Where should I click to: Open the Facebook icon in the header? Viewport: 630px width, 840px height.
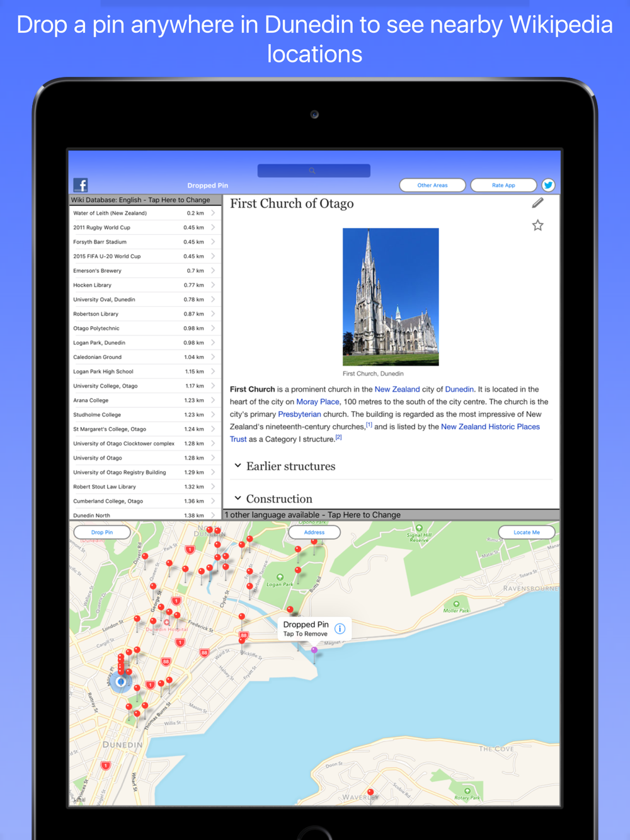pyautogui.click(x=81, y=184)
